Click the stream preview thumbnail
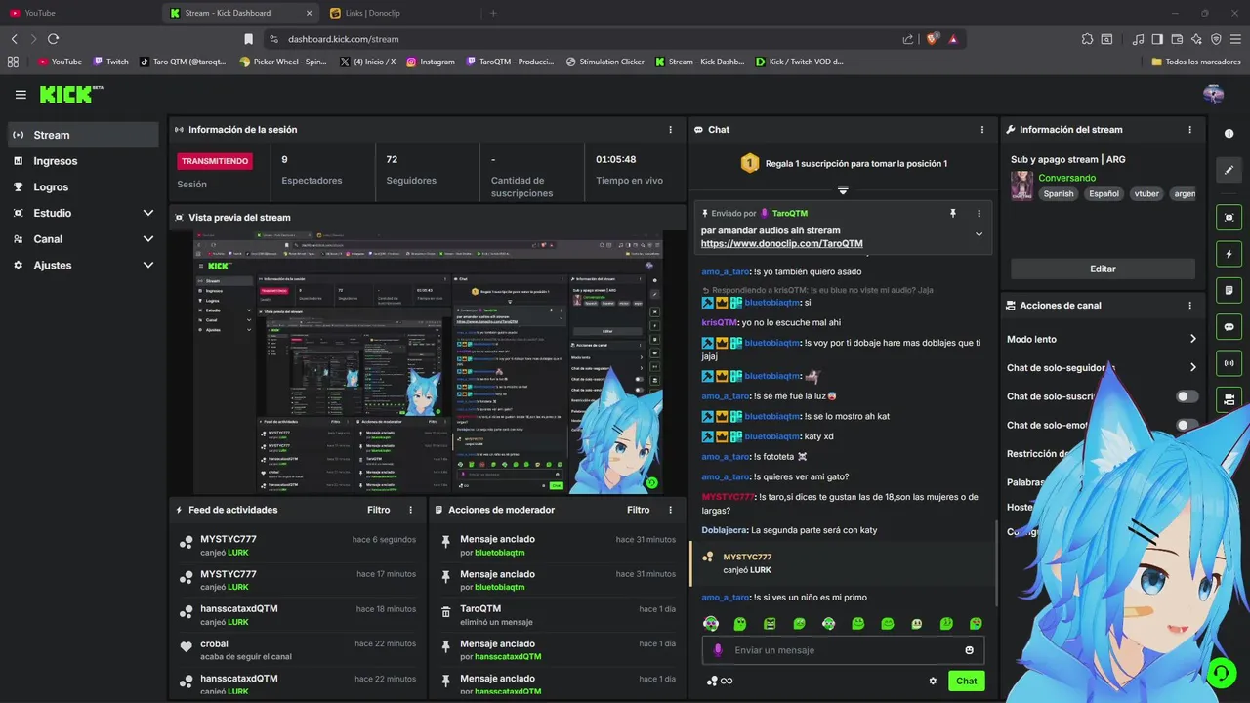Viewport: 1250px width, 703px height. pos(427,362)
